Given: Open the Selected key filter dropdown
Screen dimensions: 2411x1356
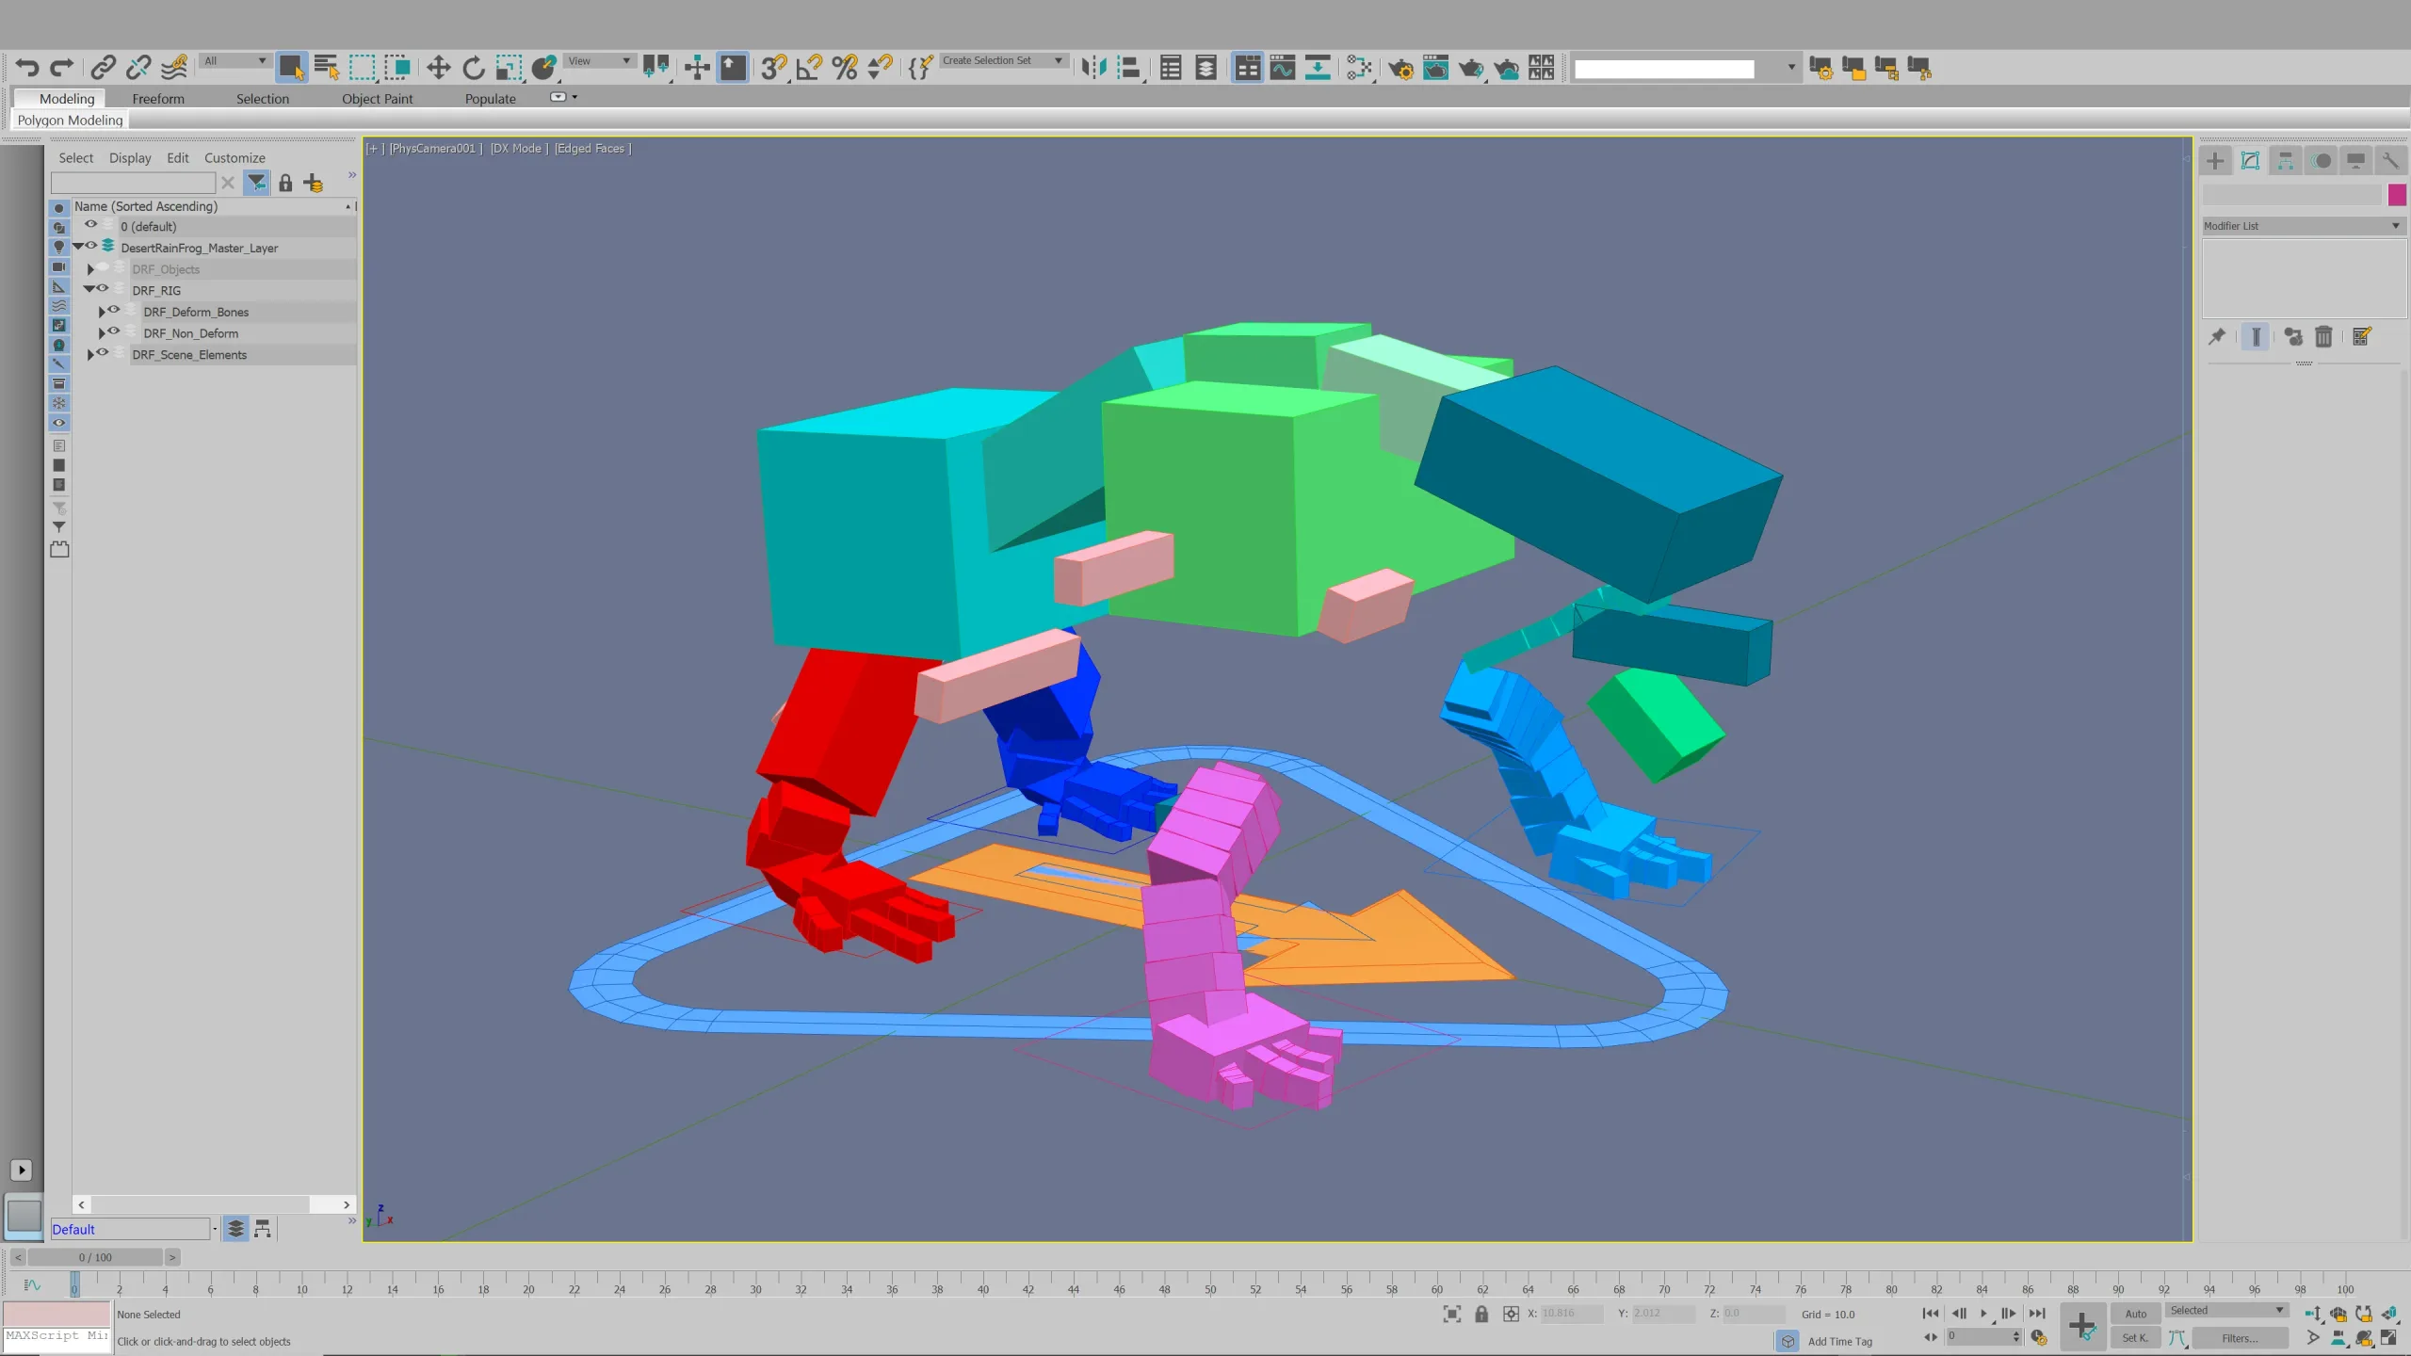Looking at the screenshot, I should (2227, 1311).
